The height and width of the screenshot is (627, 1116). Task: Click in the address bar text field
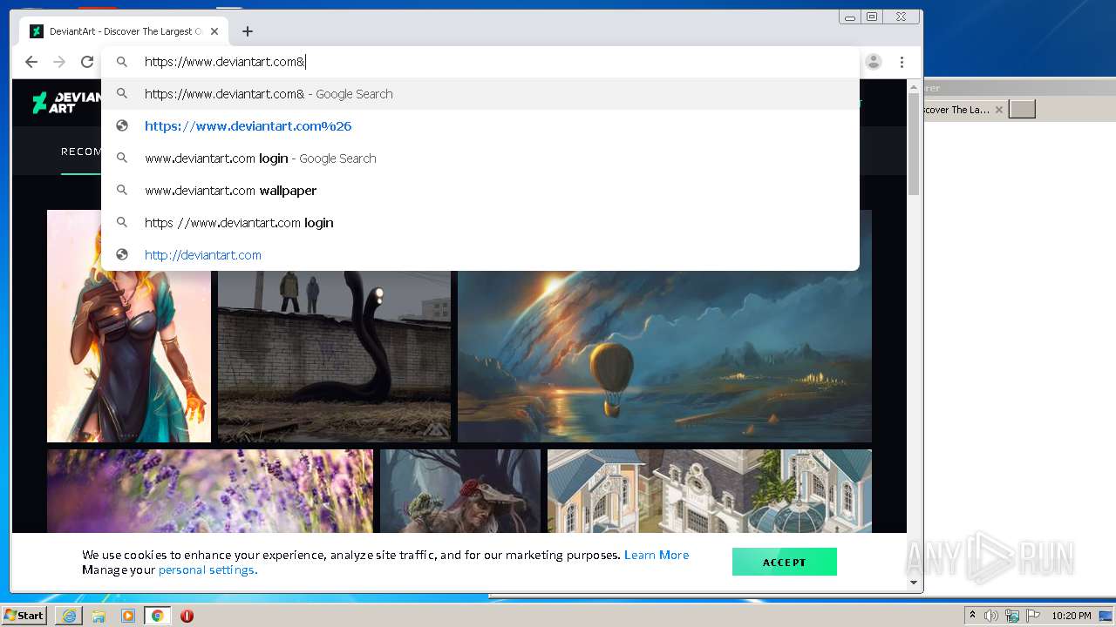coord(488,62)
